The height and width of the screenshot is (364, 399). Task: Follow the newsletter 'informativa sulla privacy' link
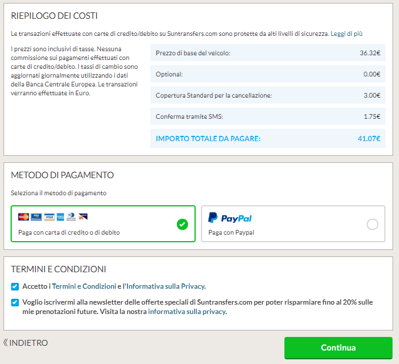tap(187, 312)
